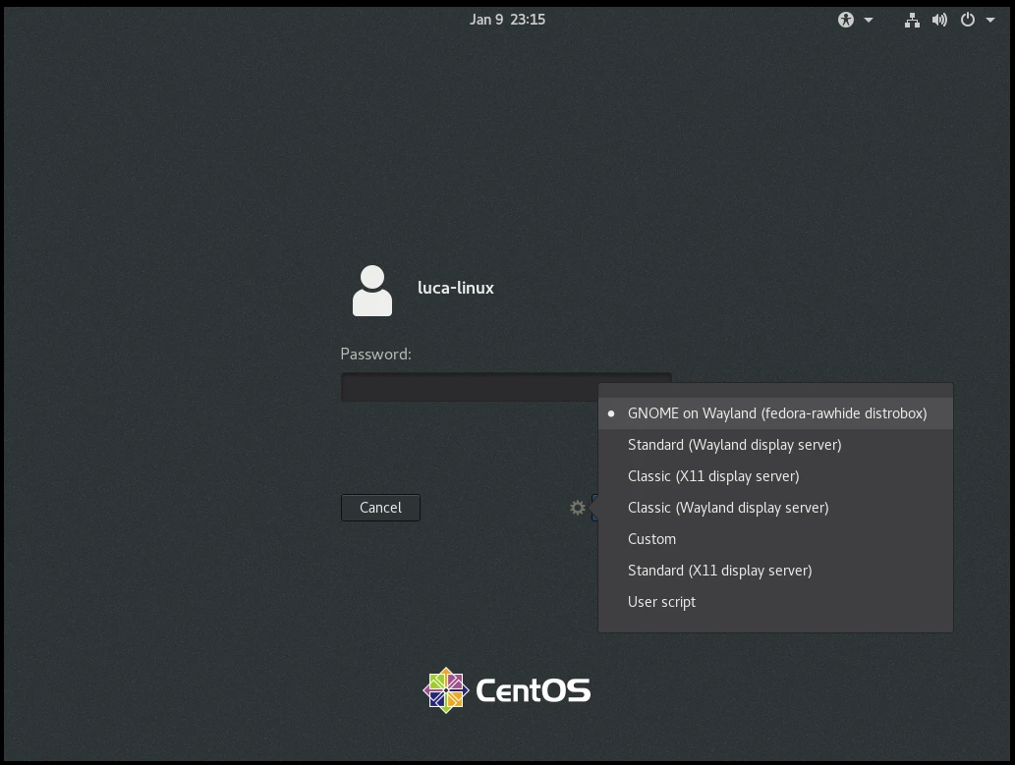Focus the Password input field
Screen dimensions: 1015x765
pos(469,387)
